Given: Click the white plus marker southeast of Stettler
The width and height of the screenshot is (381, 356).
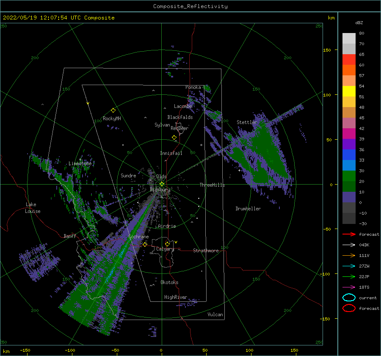Looking at the screenshot, I should click(x=239, y=170).
